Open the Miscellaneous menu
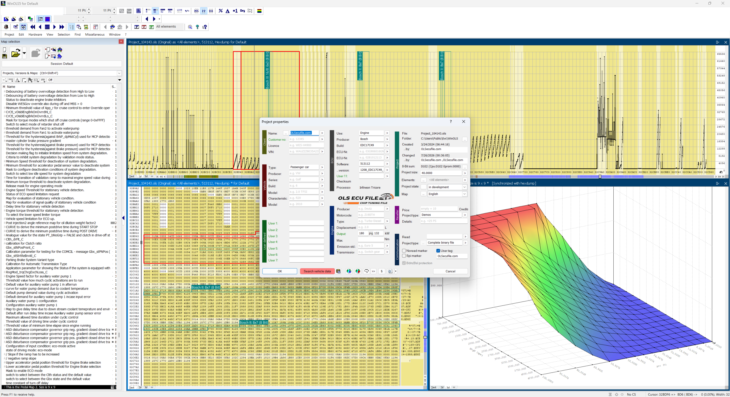 click(95, 35)
